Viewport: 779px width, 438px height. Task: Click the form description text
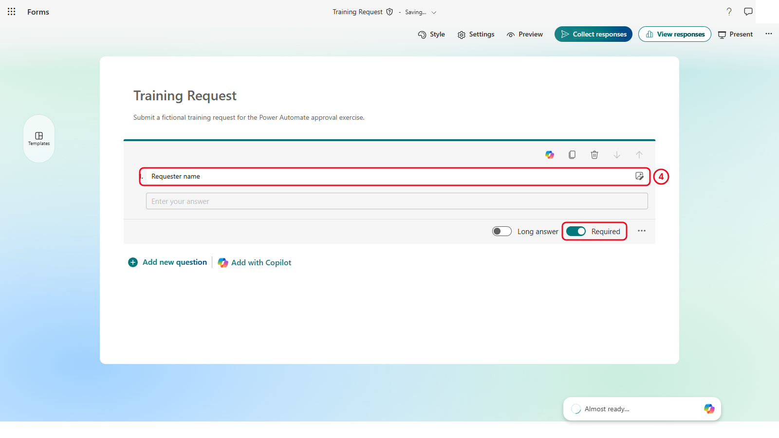[249, 118]
